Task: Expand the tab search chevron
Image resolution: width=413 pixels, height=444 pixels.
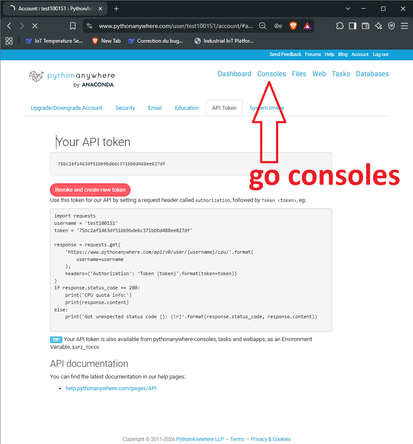Action: tap(348, 9)
